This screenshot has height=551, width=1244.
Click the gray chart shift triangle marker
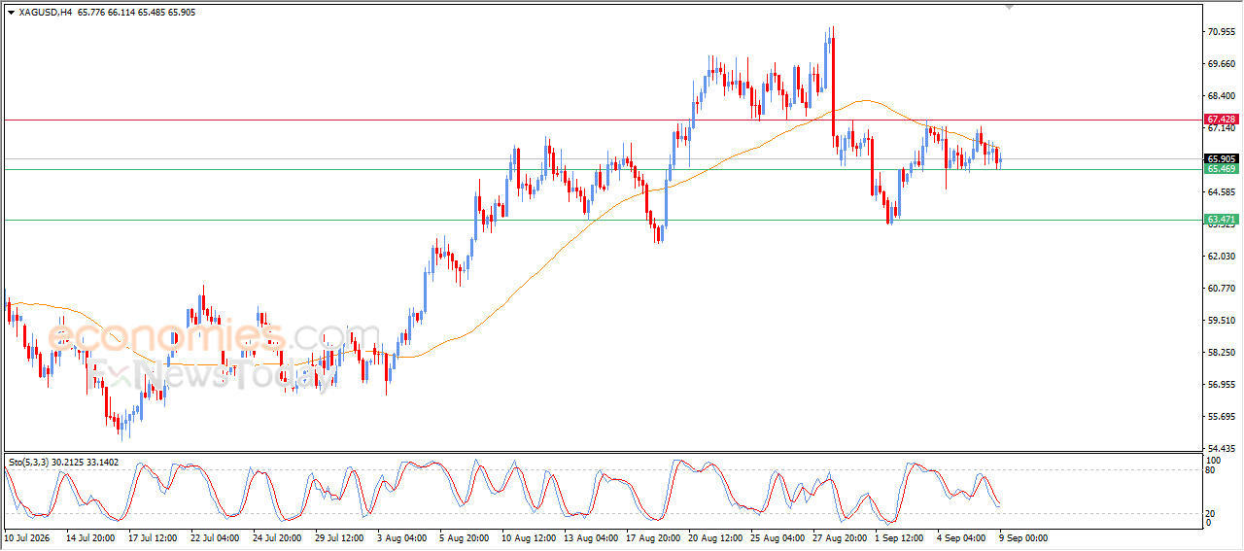tap(1009, 7)
